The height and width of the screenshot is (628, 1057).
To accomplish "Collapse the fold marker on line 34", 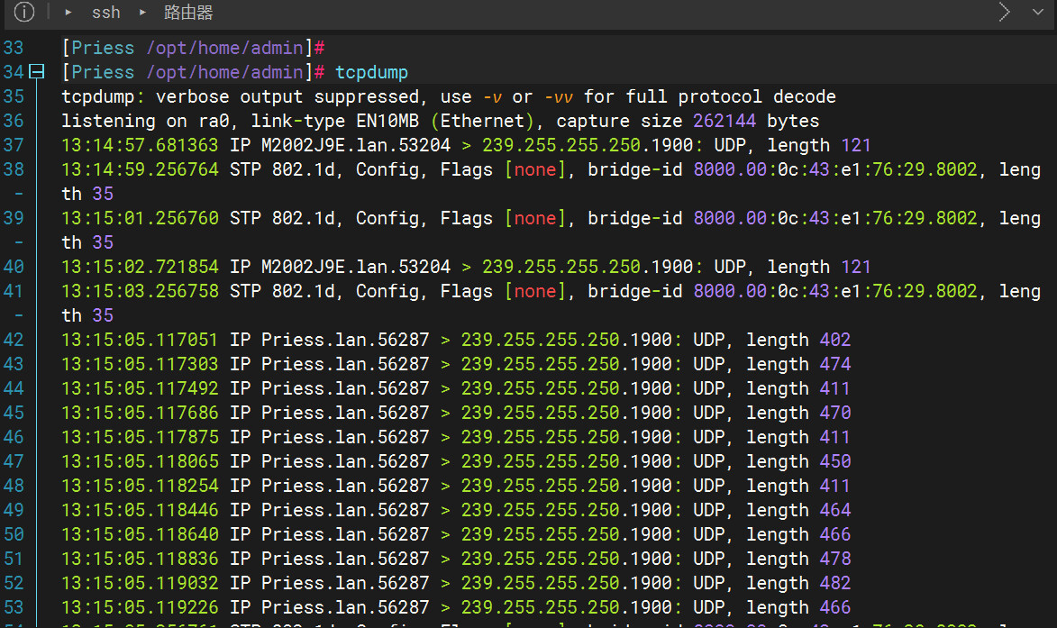I will coord(36,71).
